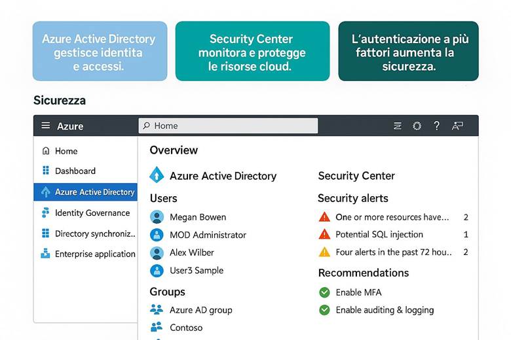This screenshot has width=511, height=340.
Task: Click the Azure AD group icon
Action: pyautogui.click(x=157, y=309)
